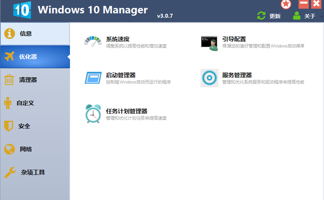The height and width of the screenshot is (200, 324).
Task: Click the description 控制随Windows启动而运行的程序
Action: 138,82
